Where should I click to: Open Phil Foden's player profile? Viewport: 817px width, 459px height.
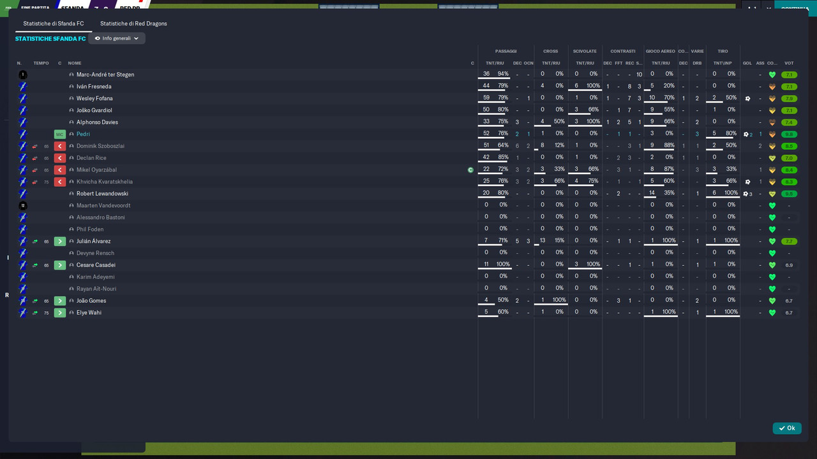click(90, 229)
